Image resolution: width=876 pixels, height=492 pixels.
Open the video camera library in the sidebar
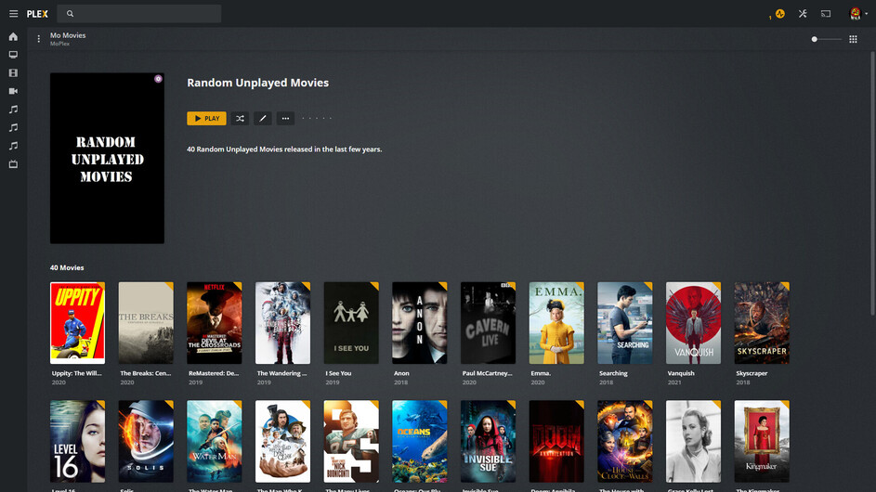tap(13, 91)
